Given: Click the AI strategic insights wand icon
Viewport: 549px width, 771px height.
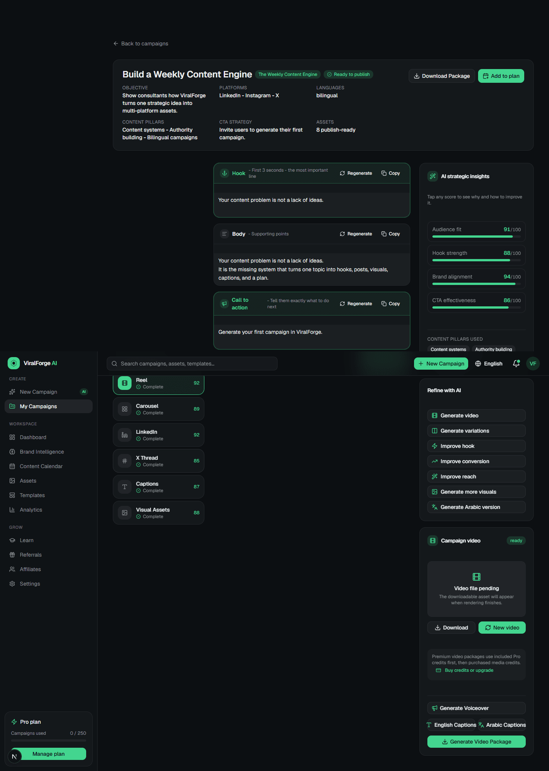Looking at the screenshot, I should tap(433, 176).
